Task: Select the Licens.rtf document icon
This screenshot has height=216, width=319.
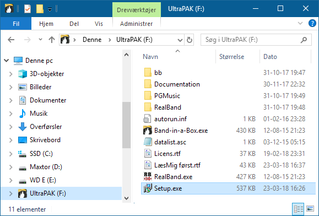Action: (x=148, y=154)
